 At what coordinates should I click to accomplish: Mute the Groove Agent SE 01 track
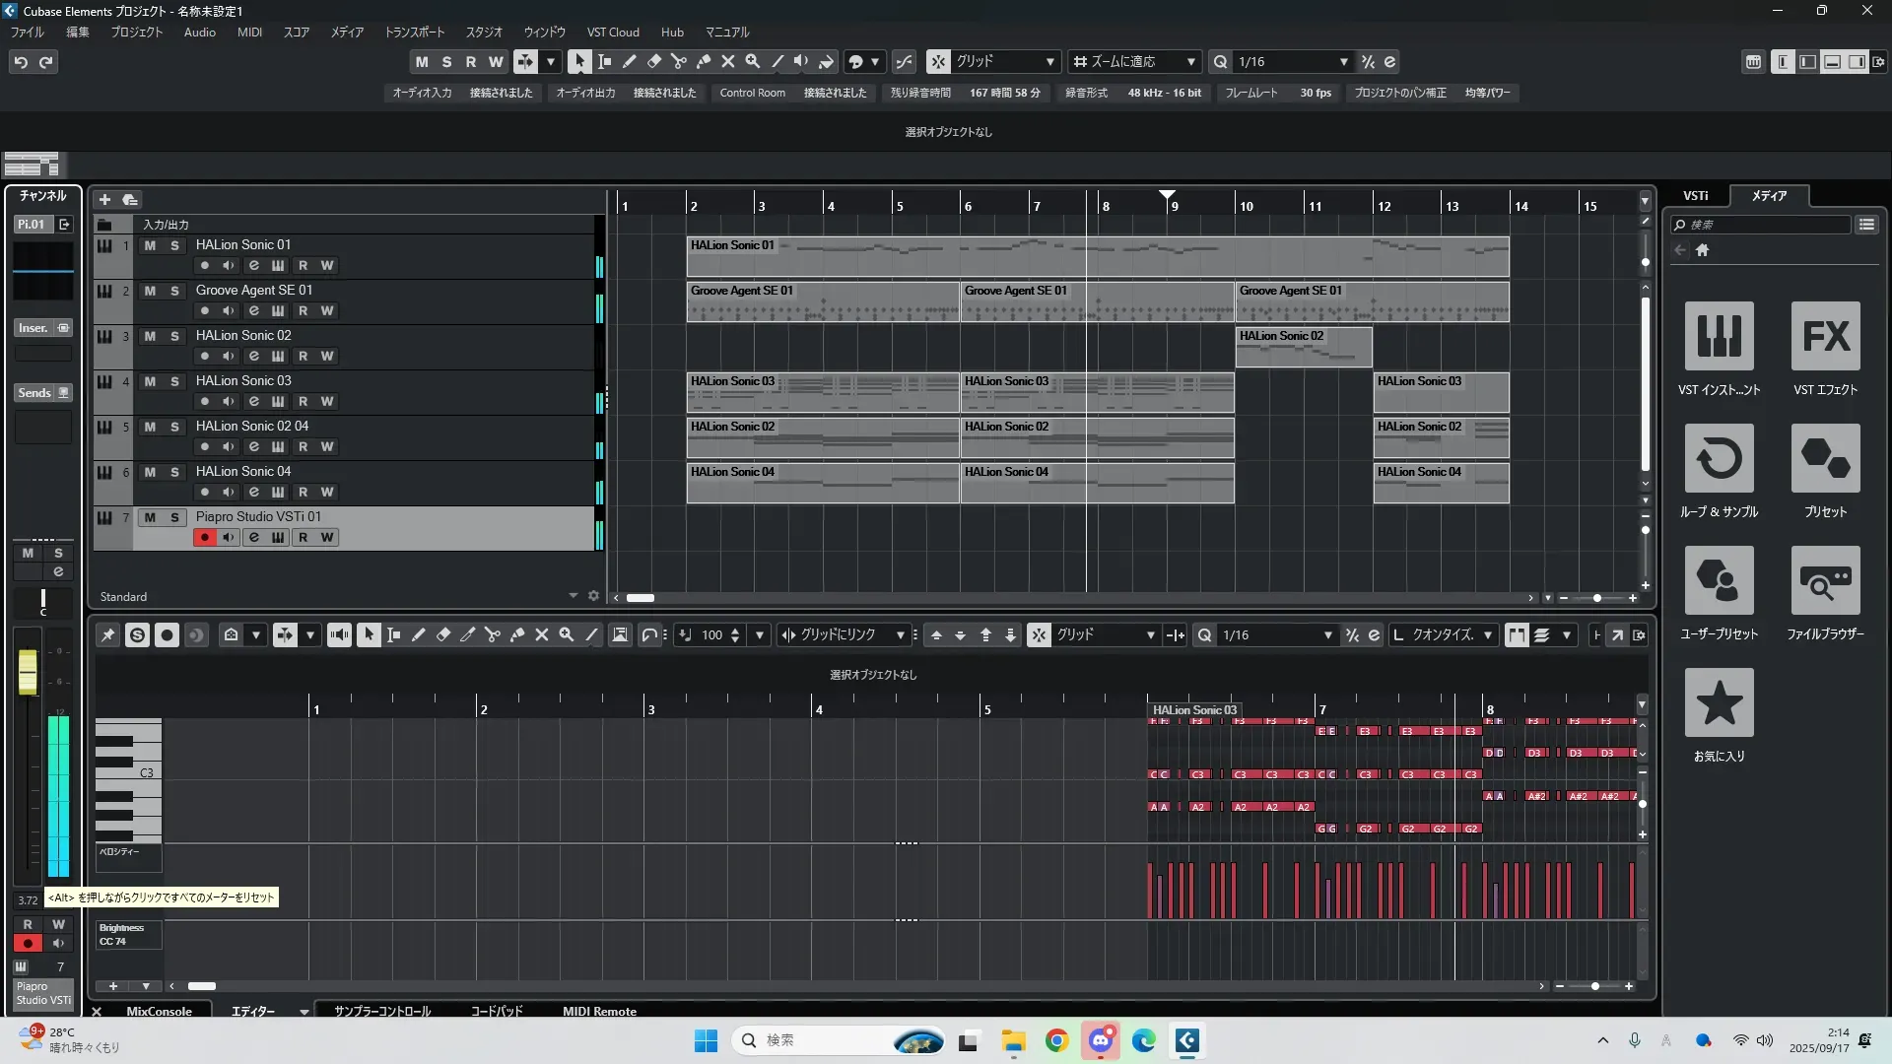[150, 291]
